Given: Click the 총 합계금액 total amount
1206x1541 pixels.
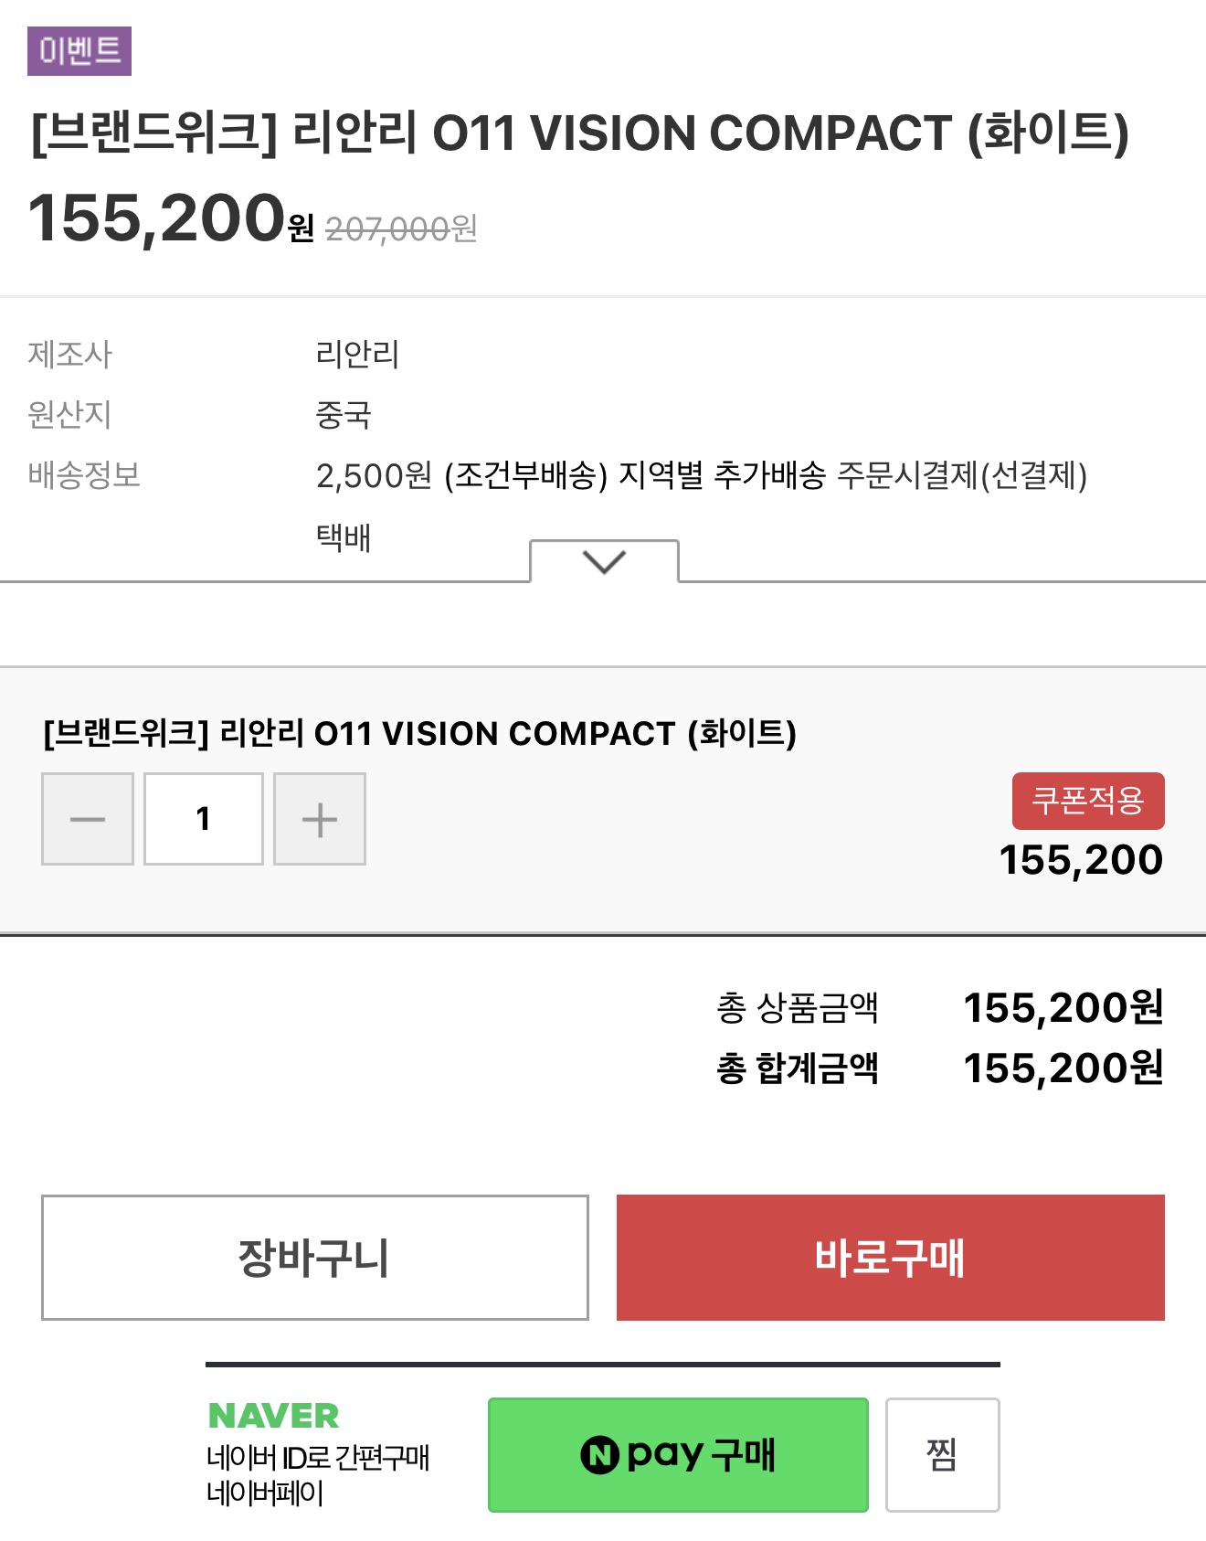Looking at the screenshot, I should click(1063, 1068).
